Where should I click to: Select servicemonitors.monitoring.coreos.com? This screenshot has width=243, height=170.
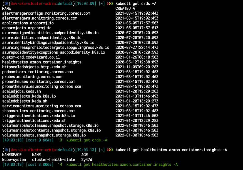coord(42,106)
